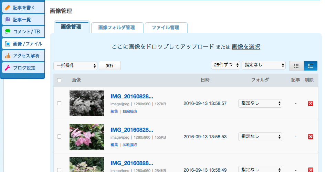Open the IMG_20160828 file link for 155KB image
The height and width of the screenshot is (172, 327).
tap(132, 130)
